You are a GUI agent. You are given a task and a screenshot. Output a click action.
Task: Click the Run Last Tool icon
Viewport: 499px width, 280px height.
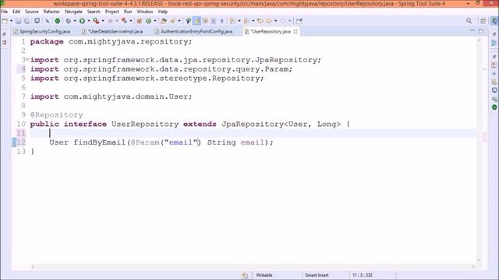[96, 21]
